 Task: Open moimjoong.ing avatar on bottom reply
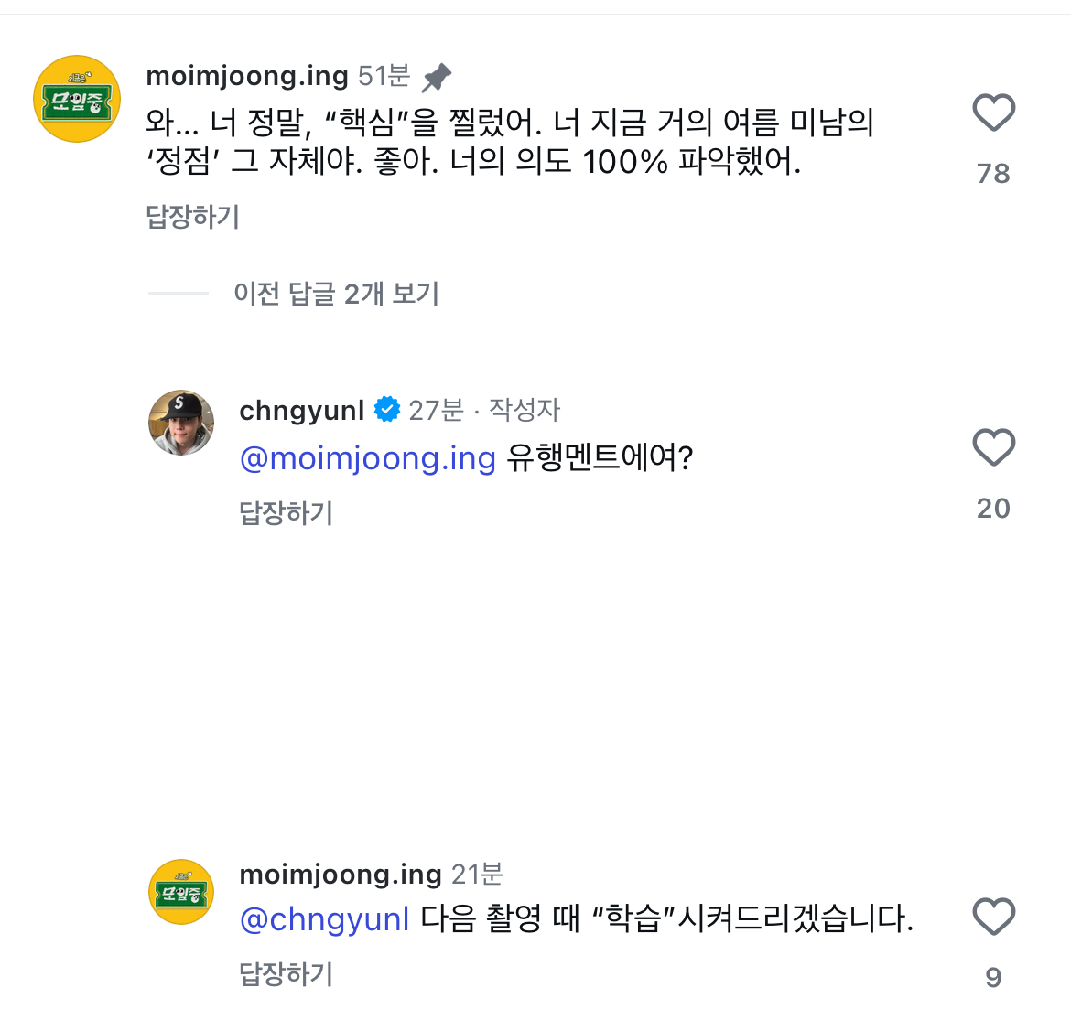click(181, 892)
